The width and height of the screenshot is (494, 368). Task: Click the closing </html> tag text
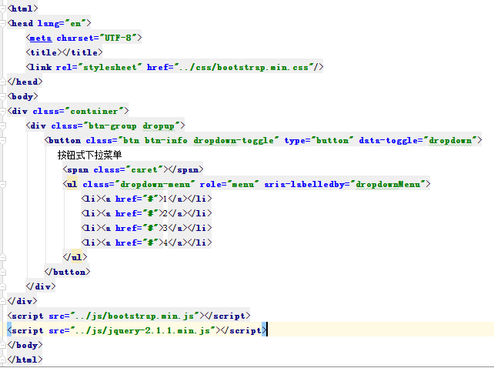click(x=25, y=360)
